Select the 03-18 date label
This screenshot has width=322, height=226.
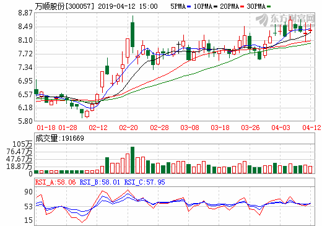[220, 128]
